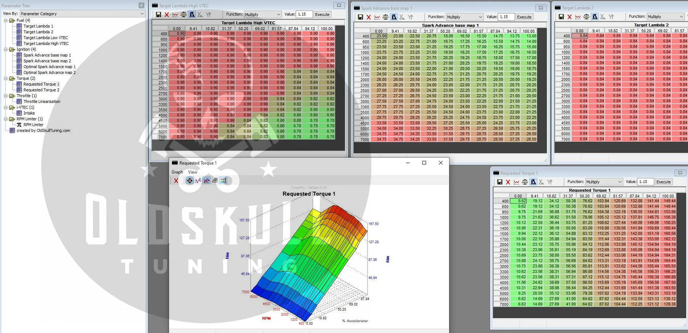Viewport: 688px width, 333px height.
Task: Click red X icon in Requested Torque graph toolbar
Action: [176, 181]
